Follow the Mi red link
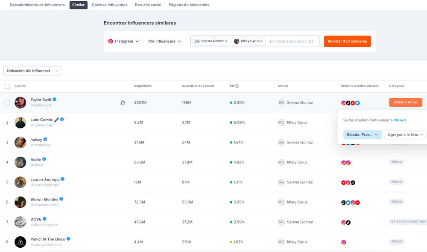The image size is (427, 252). [400, 120]
